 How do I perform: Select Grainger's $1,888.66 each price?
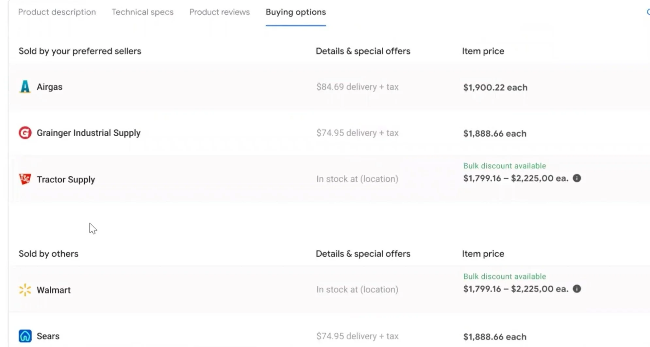point(495,133)
